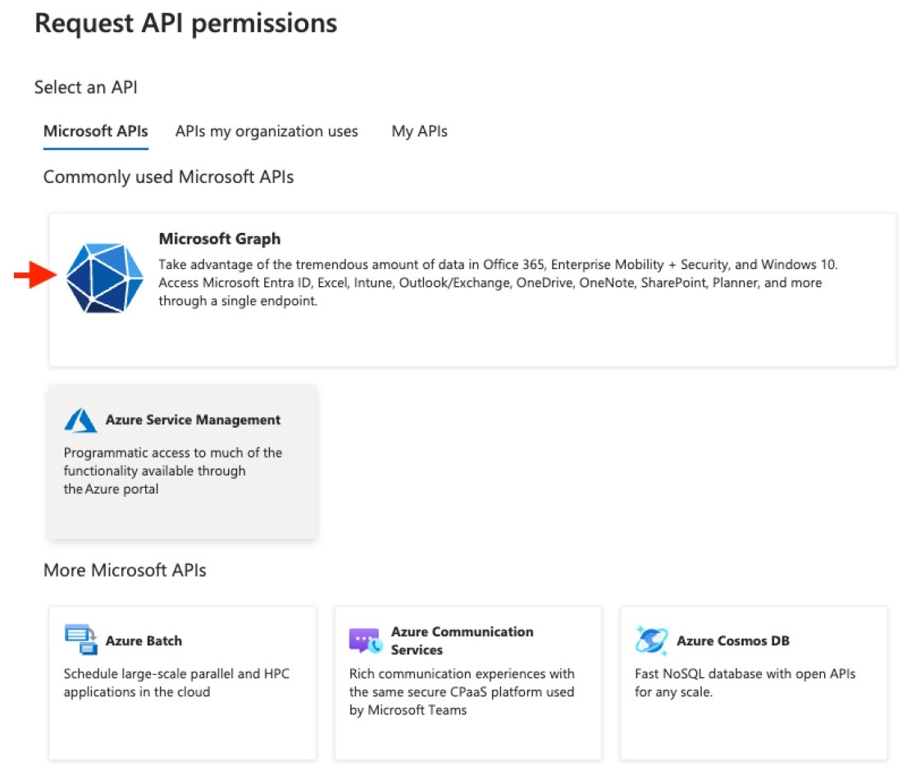Click the 'More Microsoft APIs' heading
Image resolution: width=907 pixels, height=775 pixels.
(x=125, y=570)
